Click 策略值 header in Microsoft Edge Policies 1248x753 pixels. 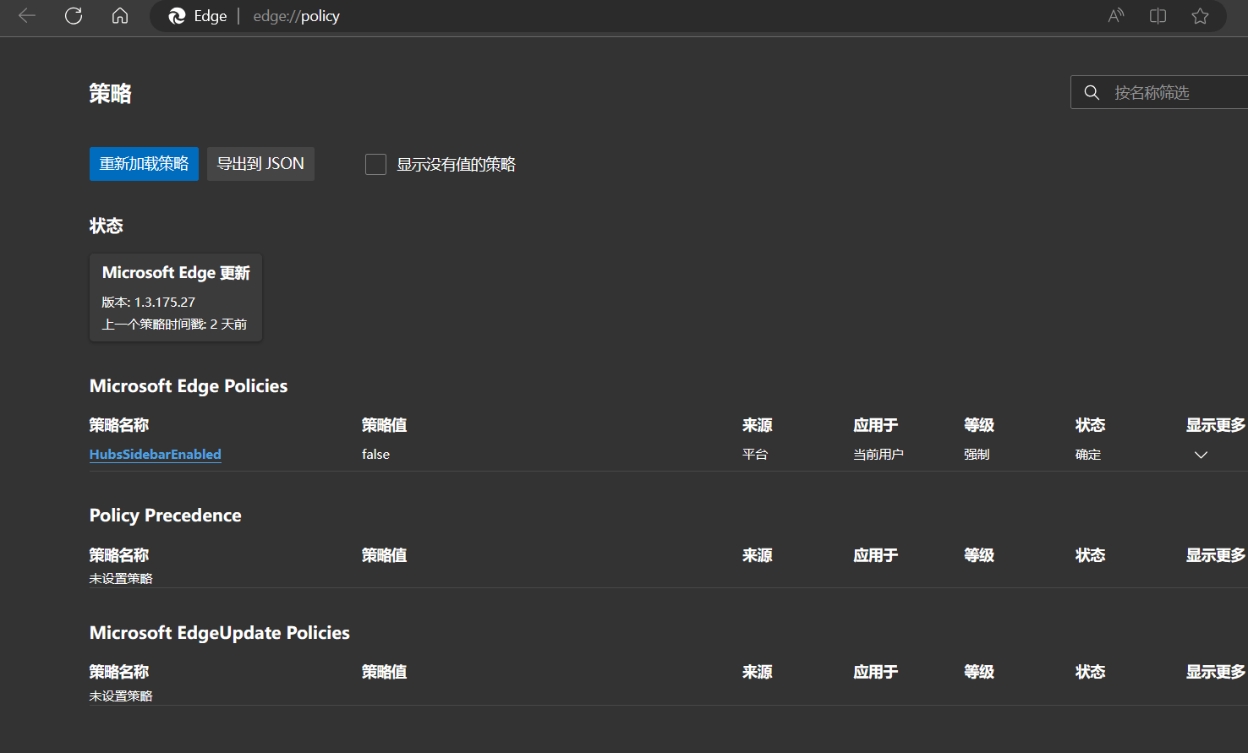[x=385, y=425]
